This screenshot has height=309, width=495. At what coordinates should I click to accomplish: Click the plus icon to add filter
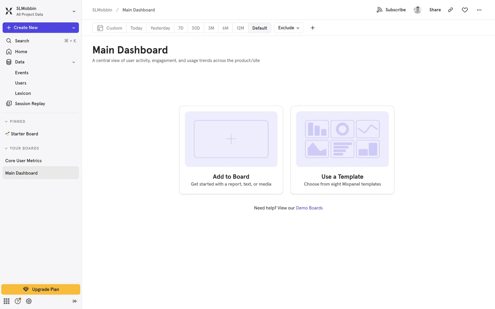312,28
